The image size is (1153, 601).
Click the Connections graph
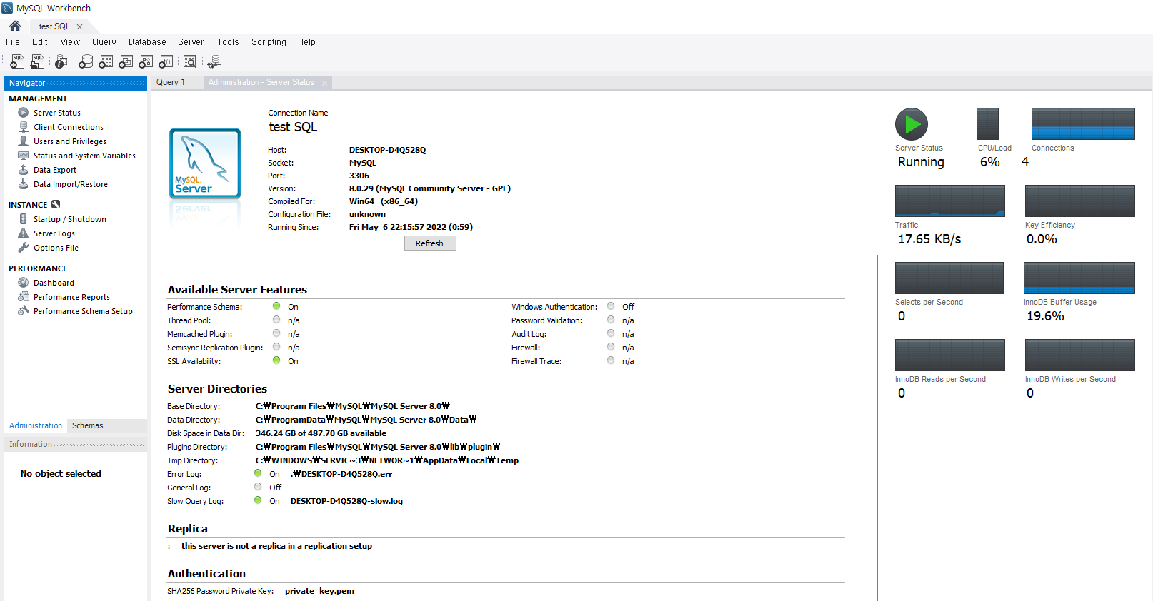(x=1083, y=123)
